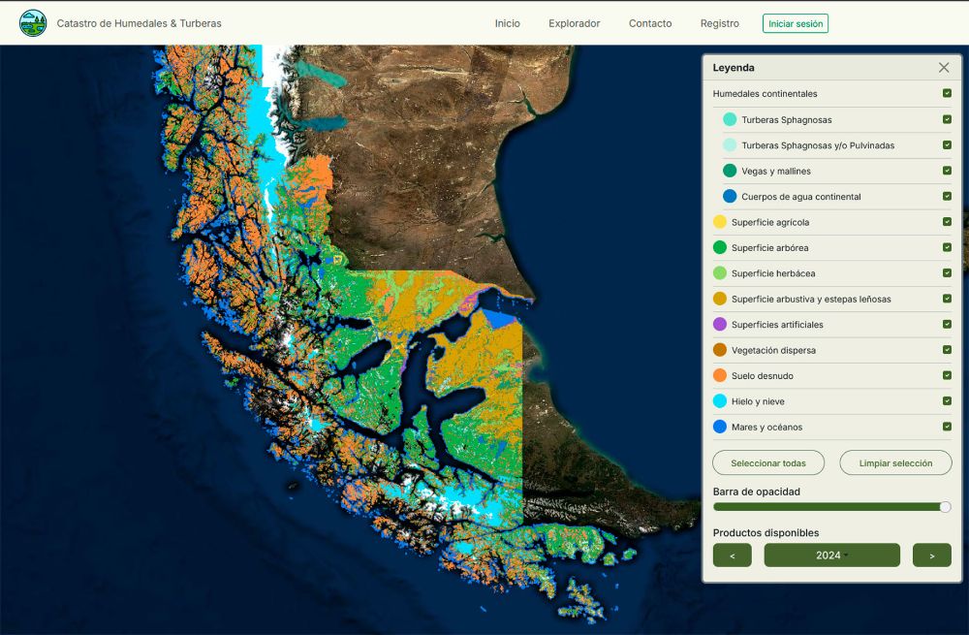Click the Suelo desnudo orange legend icon
Screen dimensions: 969x635
tap(720, 376)
